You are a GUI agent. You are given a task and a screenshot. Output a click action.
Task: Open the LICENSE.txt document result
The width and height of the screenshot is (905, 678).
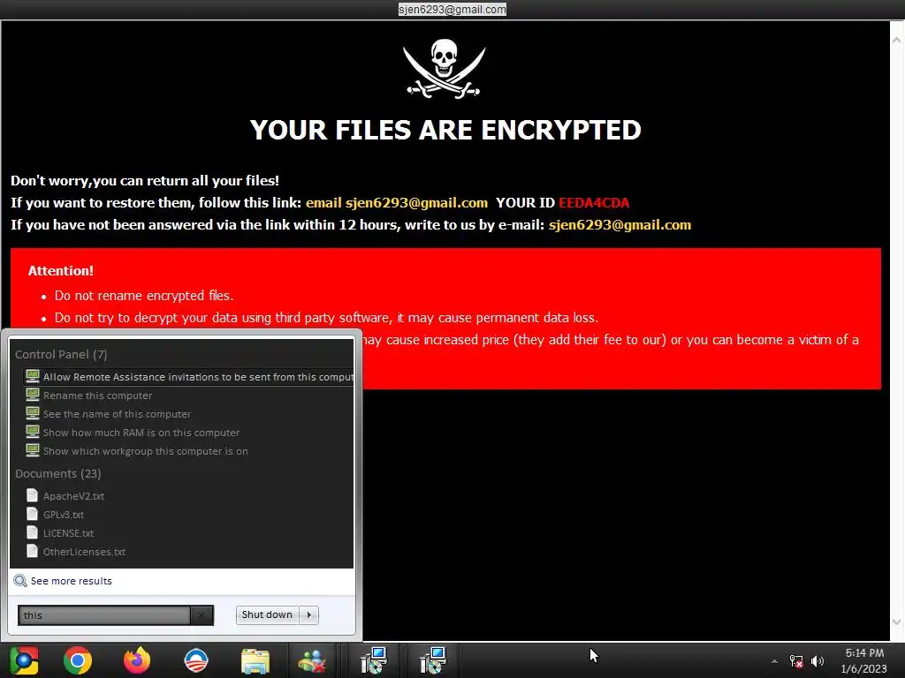point(68,533)
